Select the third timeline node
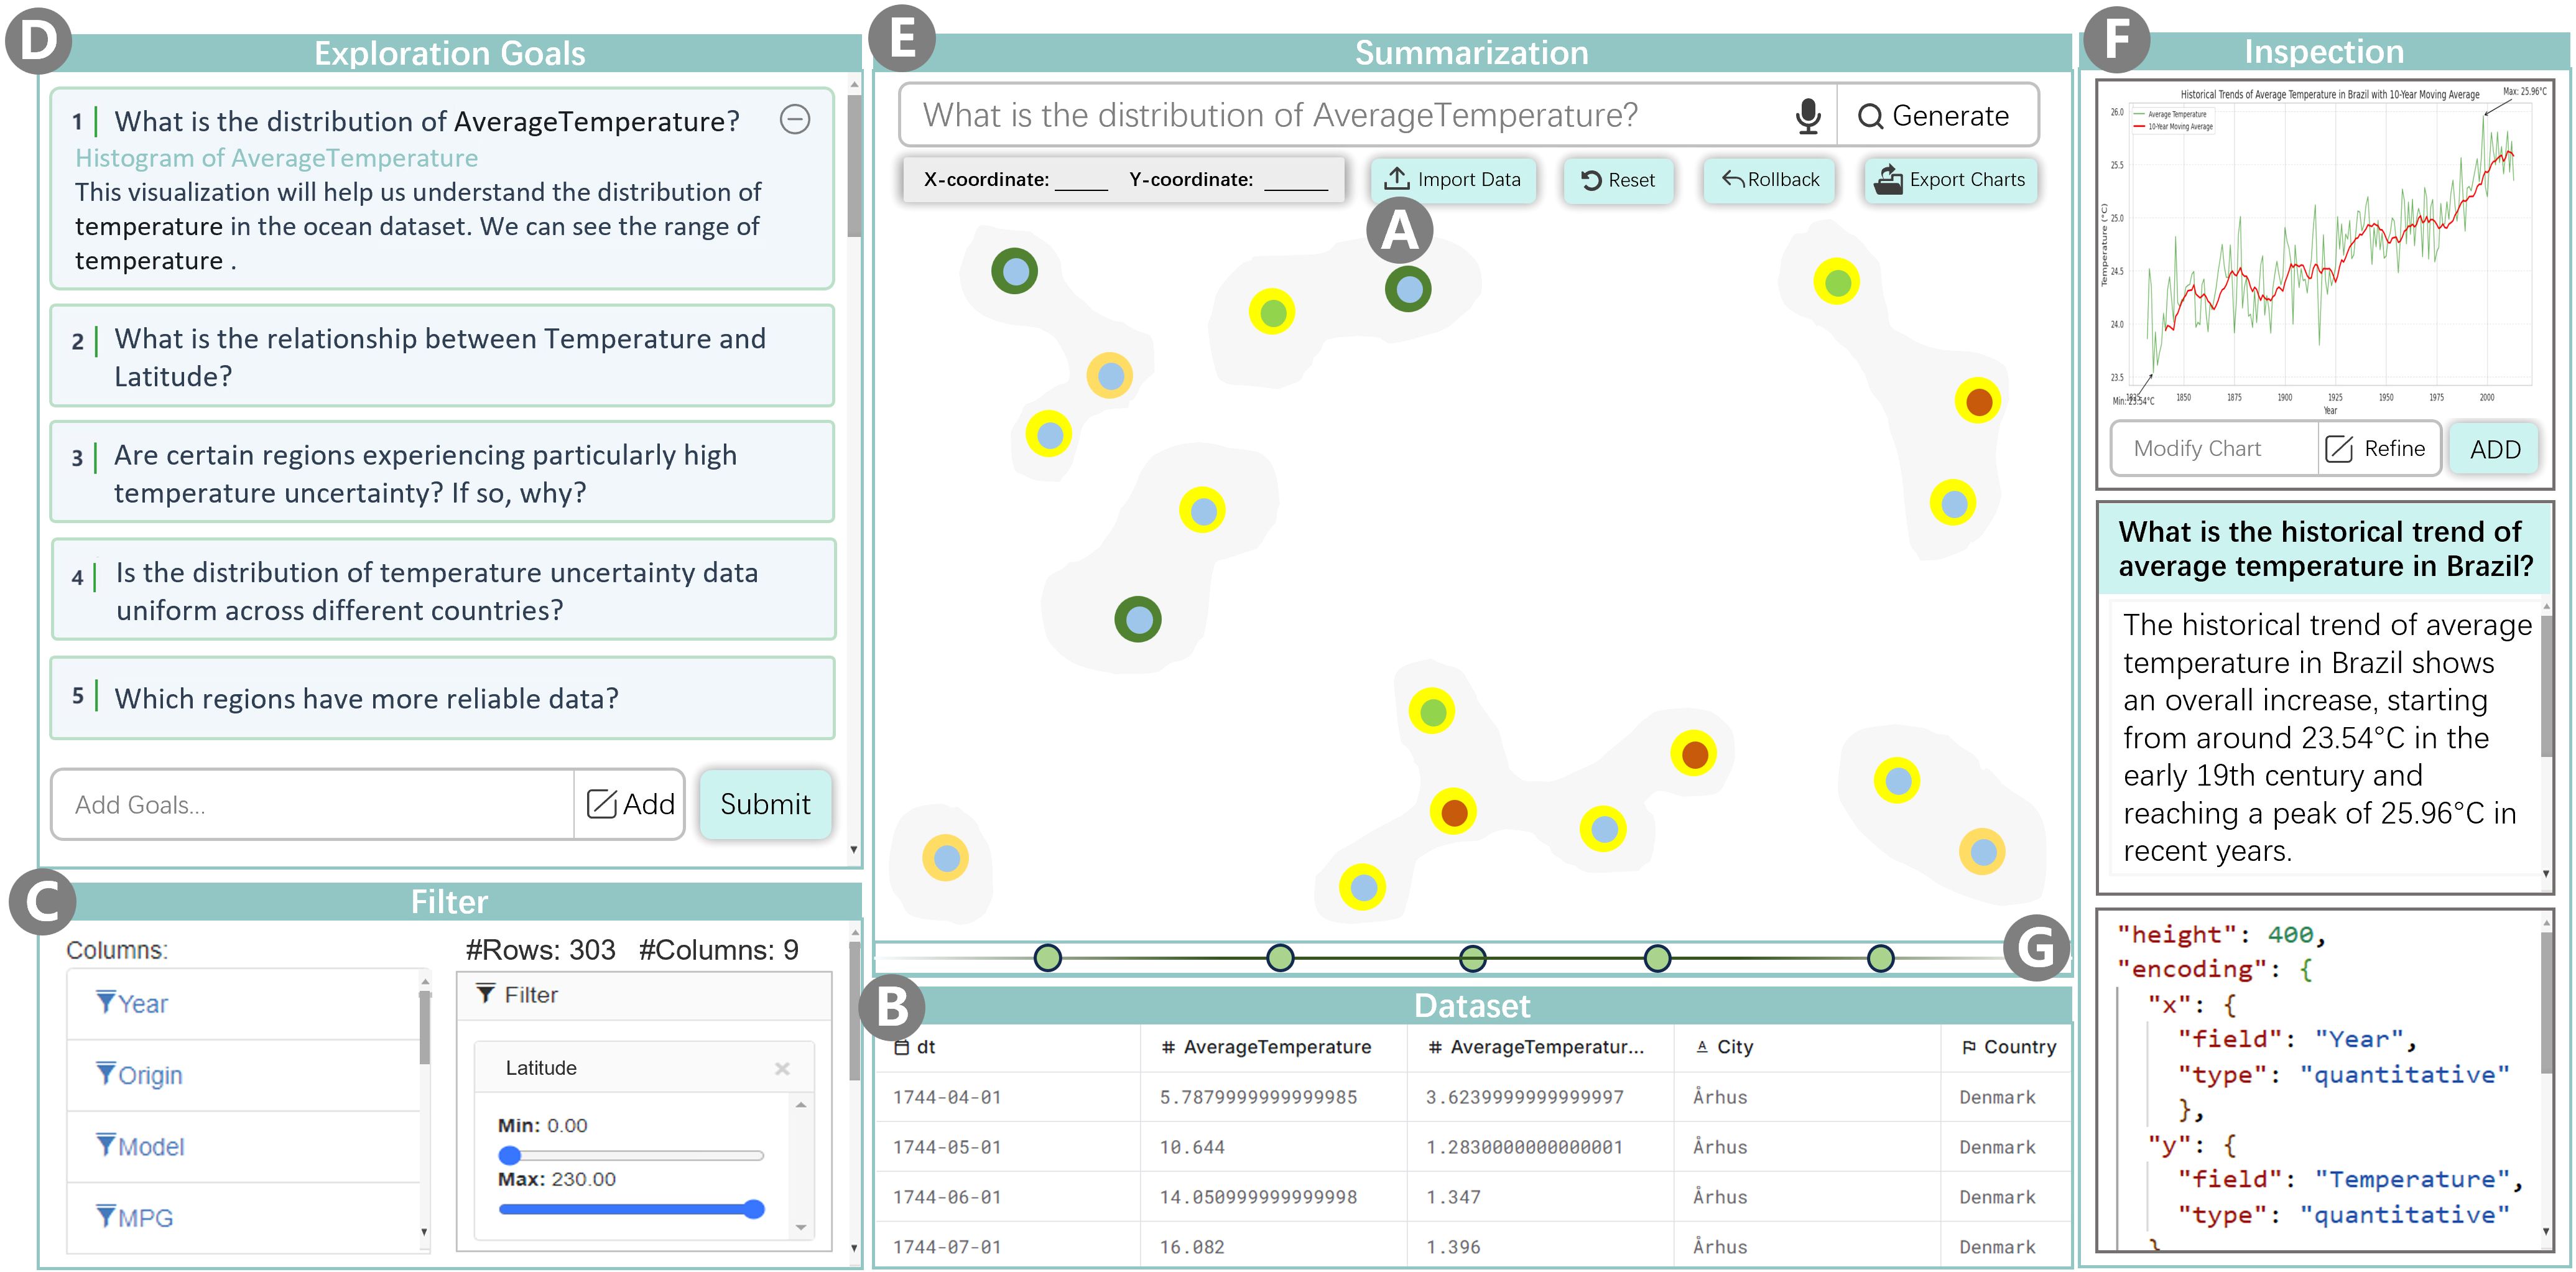The image size is (2576, 1272). coord(1473,958)
